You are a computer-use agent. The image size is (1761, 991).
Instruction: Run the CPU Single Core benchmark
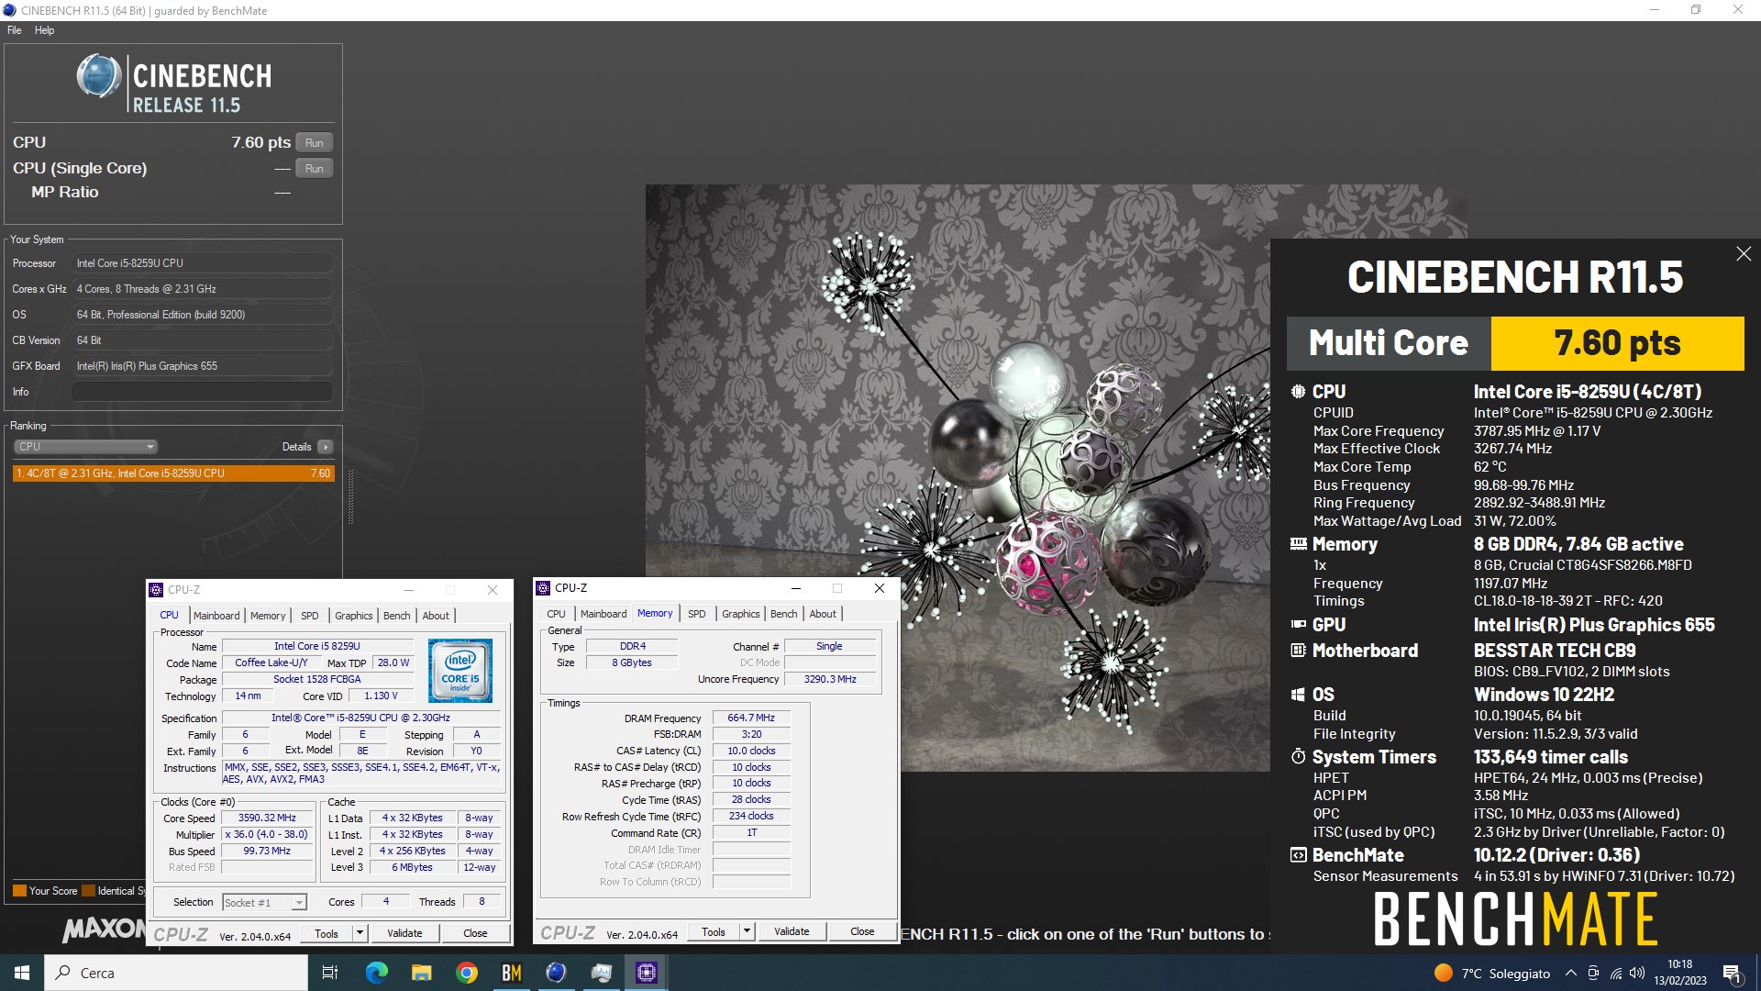pyautogui.click(x=315, y=168)
